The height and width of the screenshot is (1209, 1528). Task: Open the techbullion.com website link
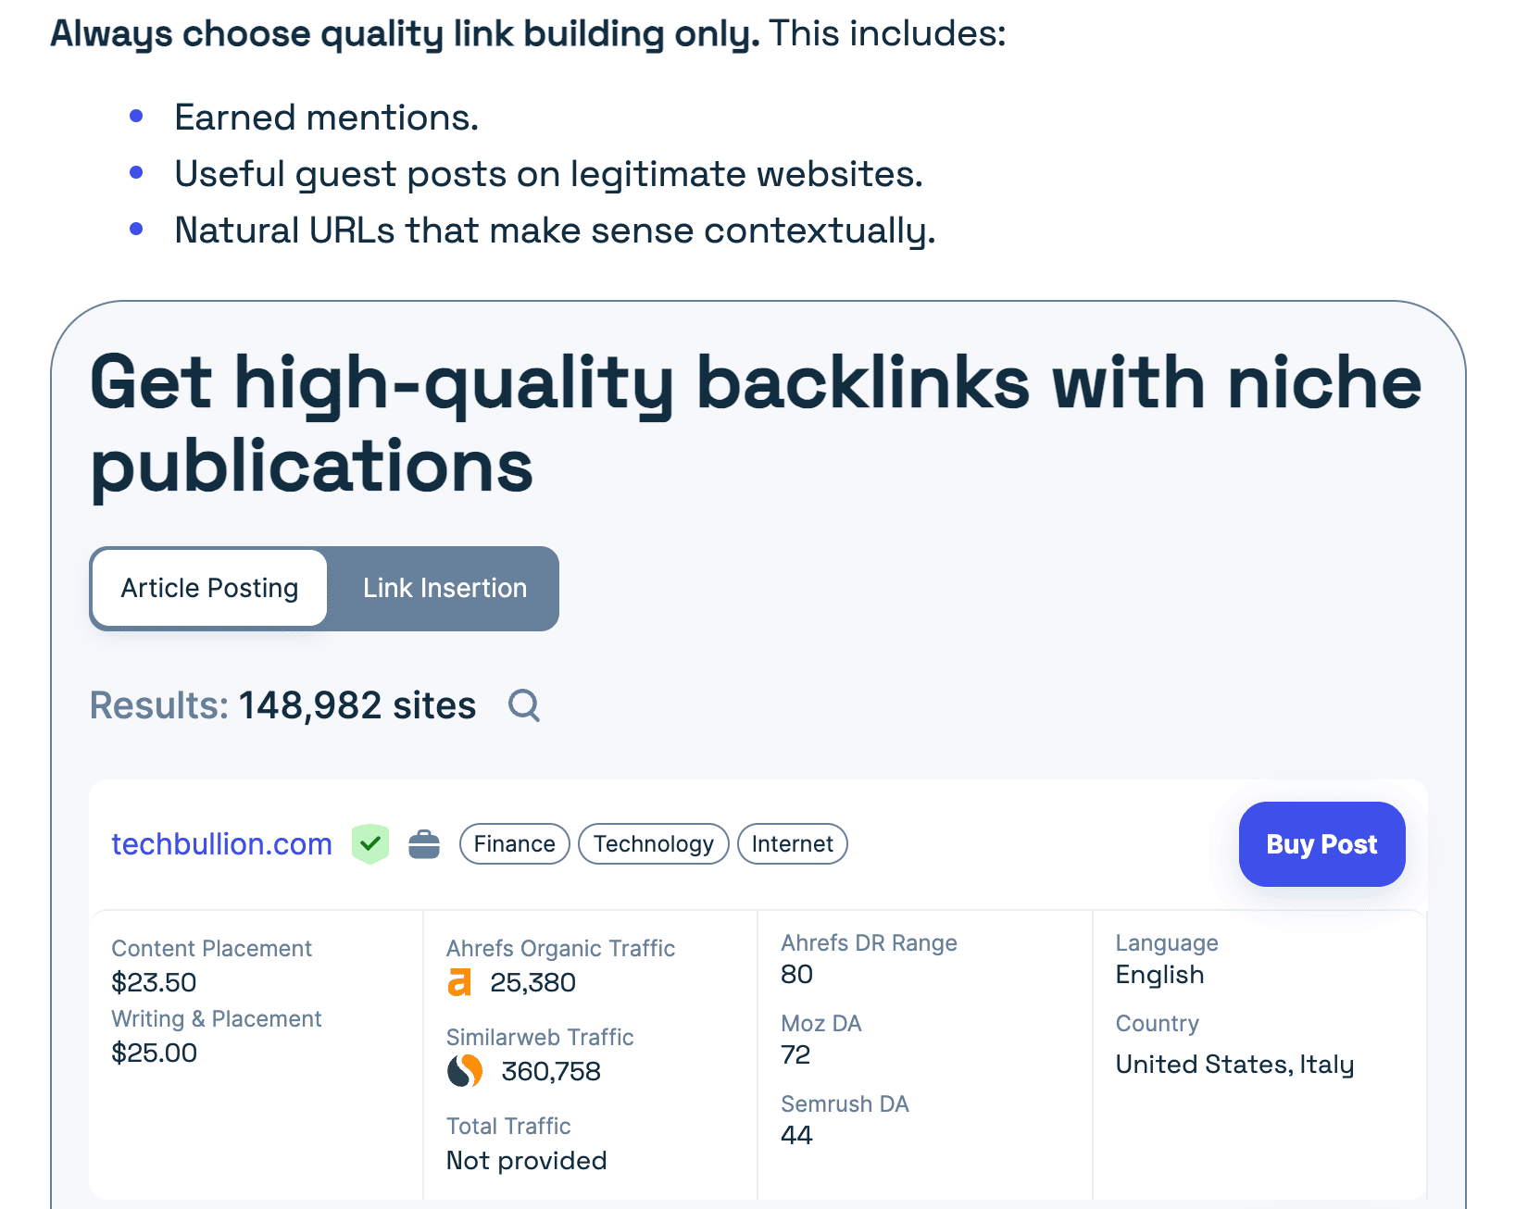pyautogui.click(x=221, y=843)
